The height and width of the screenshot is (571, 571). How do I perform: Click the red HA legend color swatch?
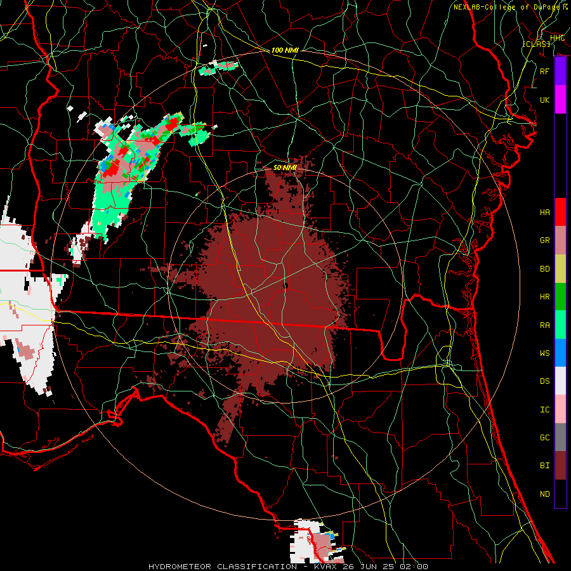tap(560, 212)
